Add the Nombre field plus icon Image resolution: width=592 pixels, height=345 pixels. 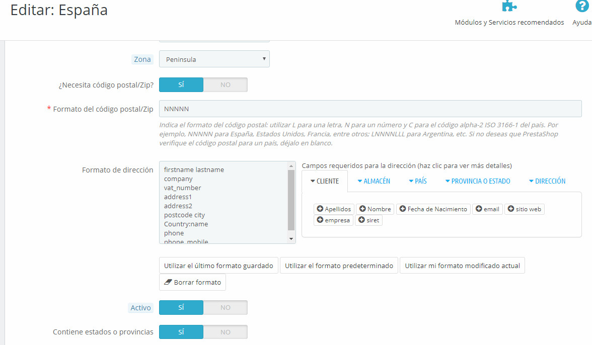point(362,209)
